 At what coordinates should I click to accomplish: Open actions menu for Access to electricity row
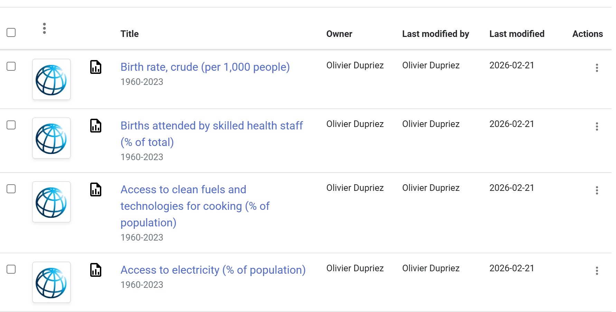pos(597,271)
